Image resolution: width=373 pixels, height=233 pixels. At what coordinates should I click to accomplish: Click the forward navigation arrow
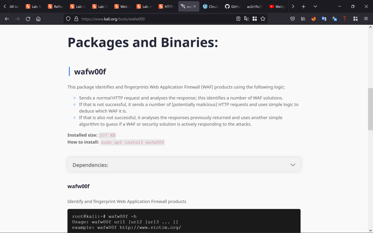click(17, 19)
